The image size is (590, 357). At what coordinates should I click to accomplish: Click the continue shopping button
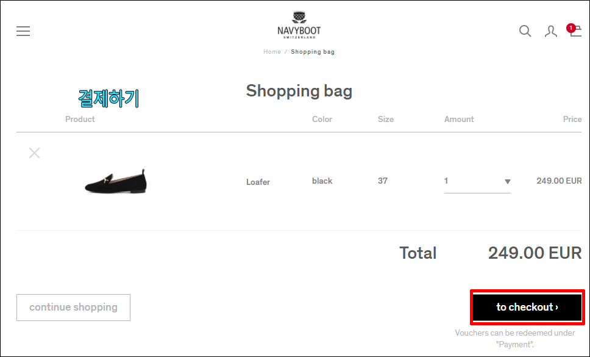point(73,308)
